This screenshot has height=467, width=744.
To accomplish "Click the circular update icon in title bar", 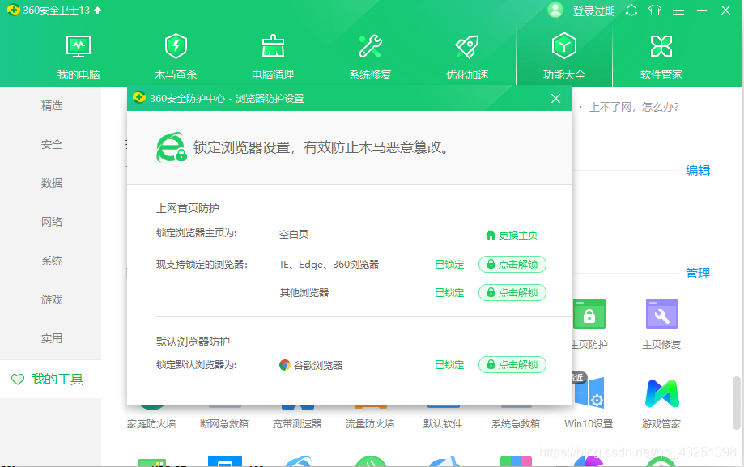I will tap(631, 10).
